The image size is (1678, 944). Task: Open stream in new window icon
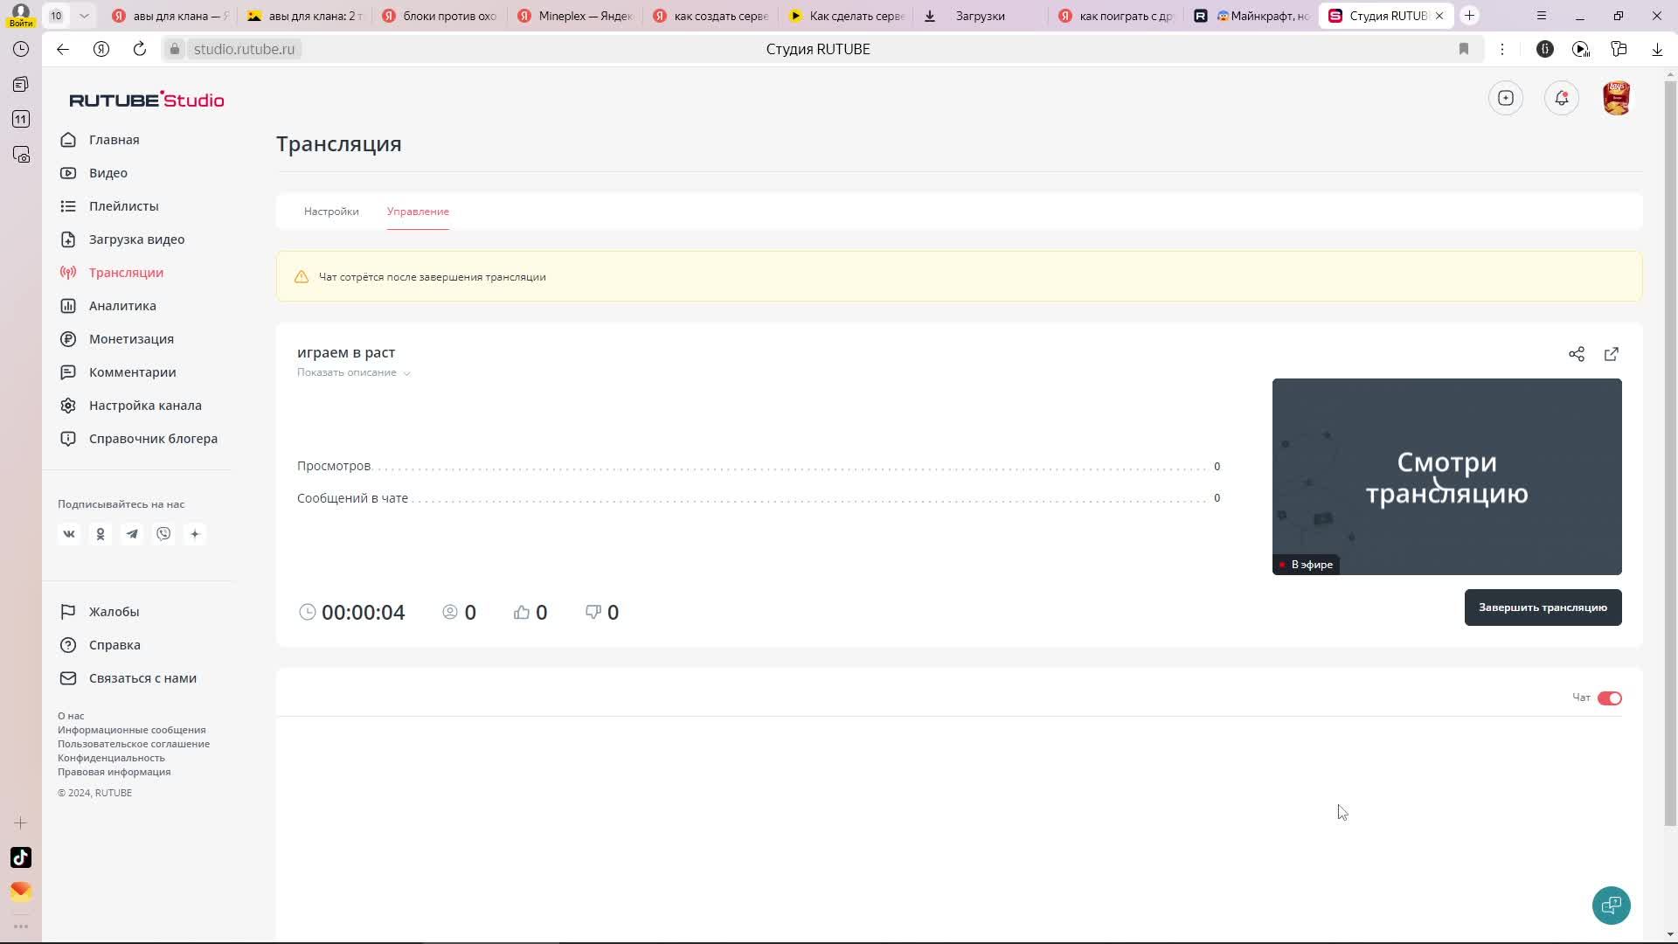[x=1612, y=354]
